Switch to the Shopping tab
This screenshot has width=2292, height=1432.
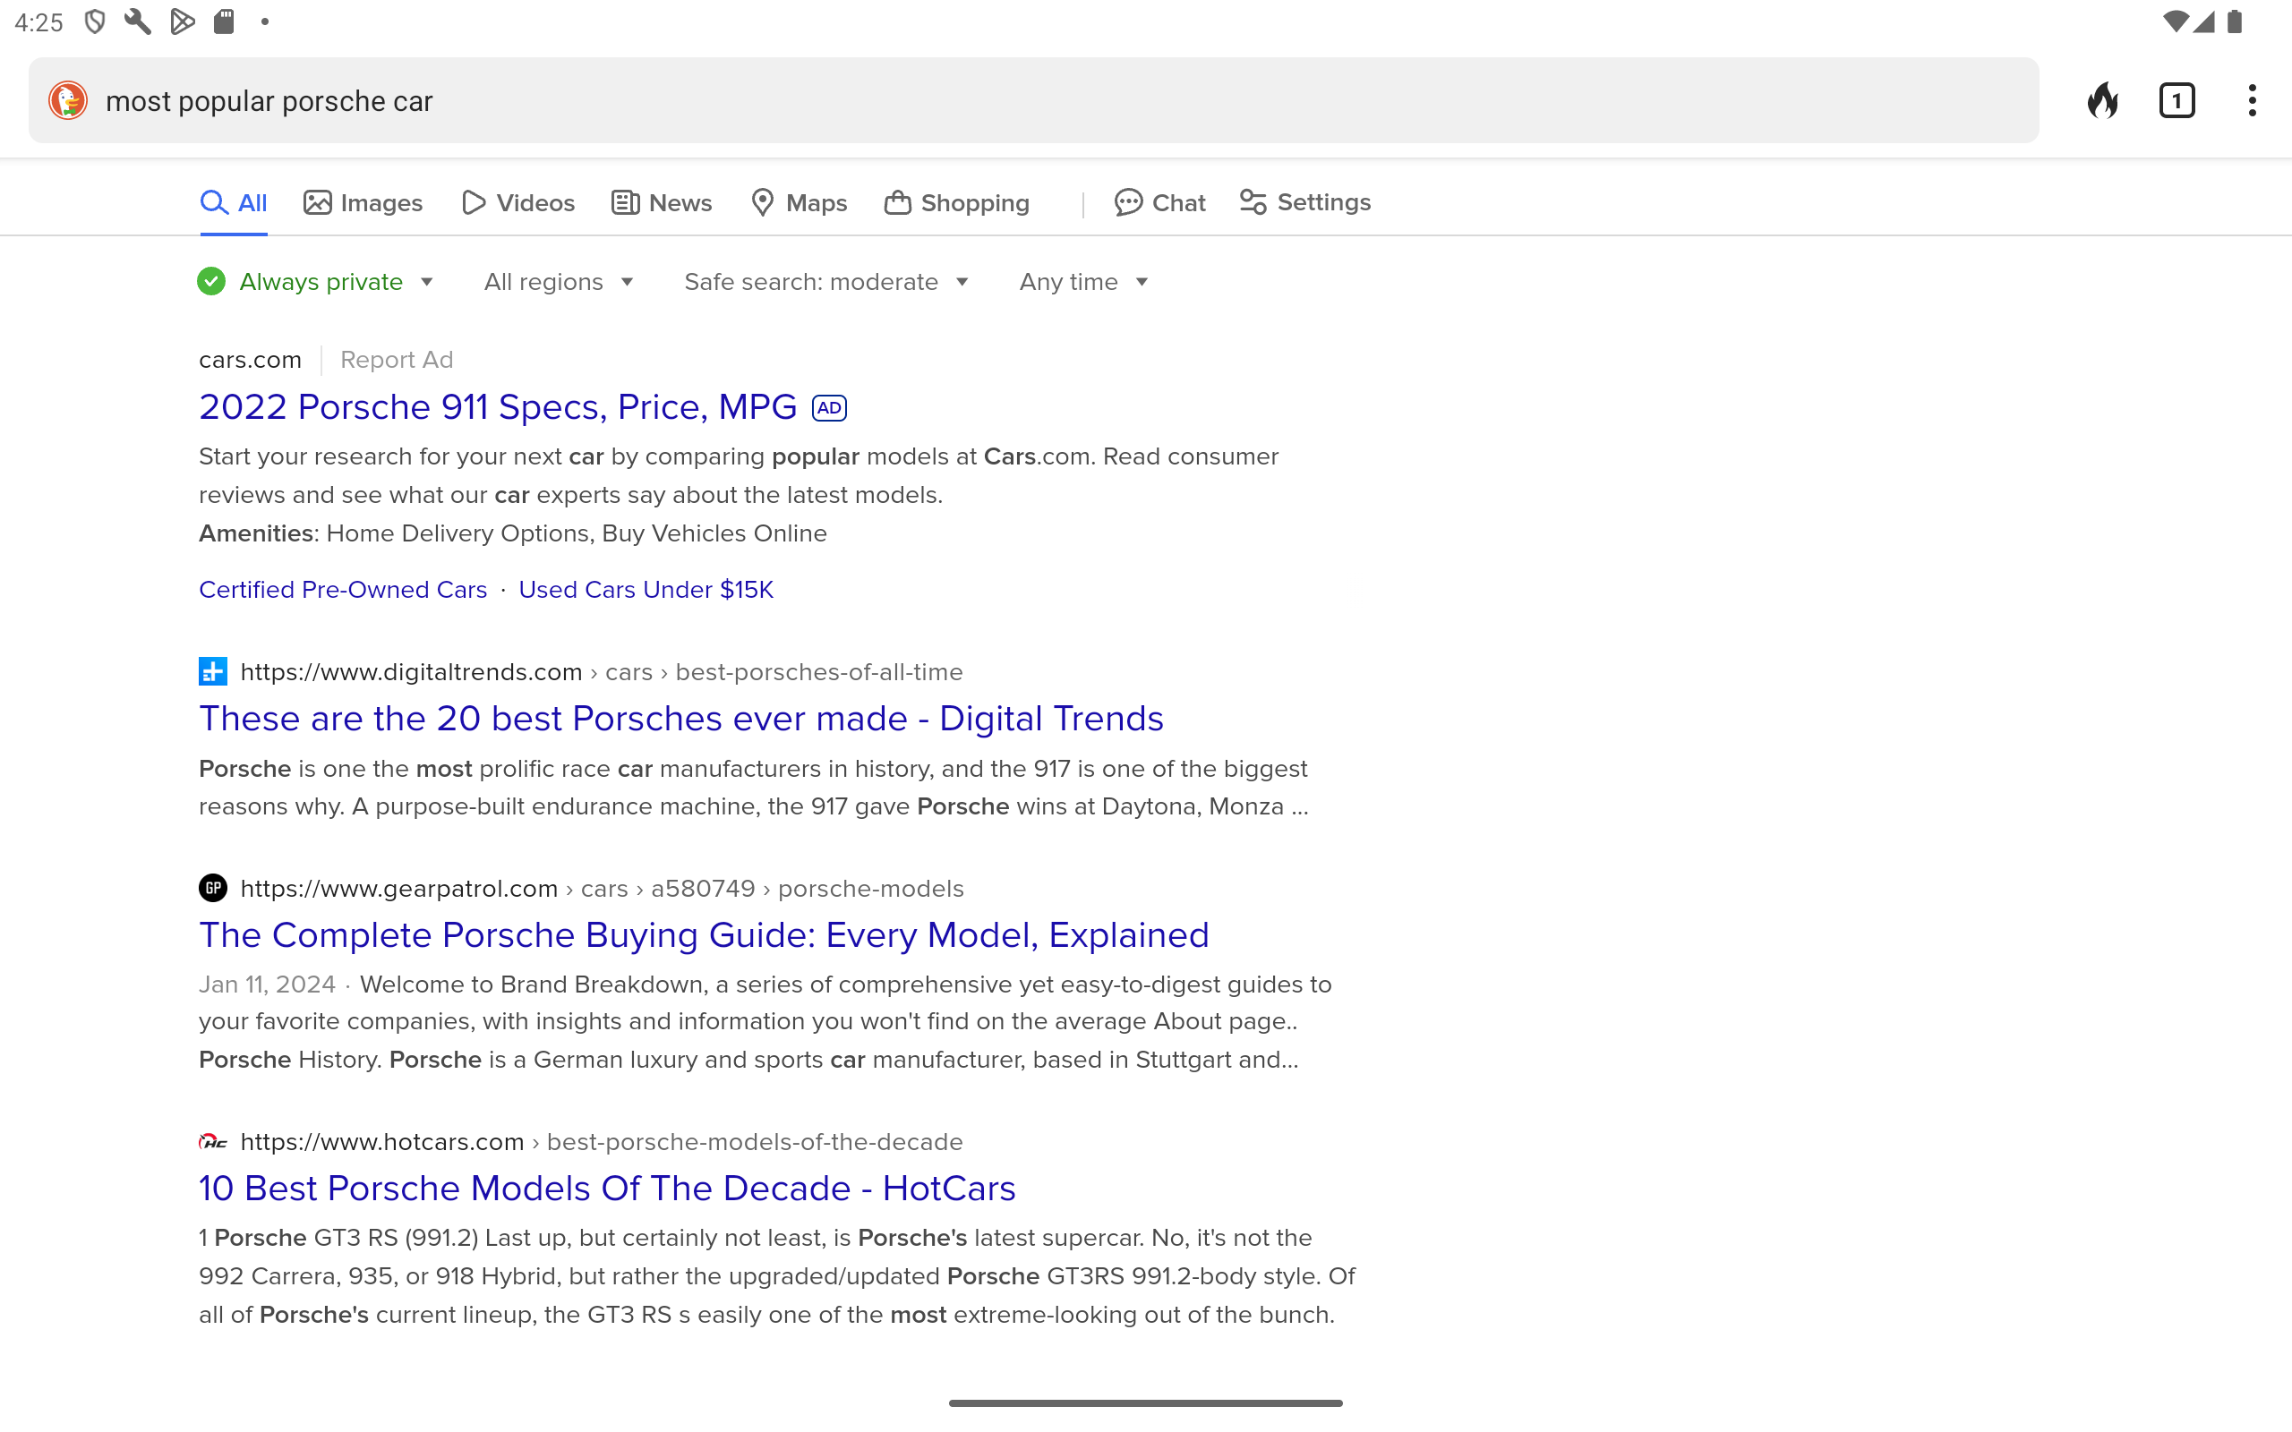click(x=956, y=202)
